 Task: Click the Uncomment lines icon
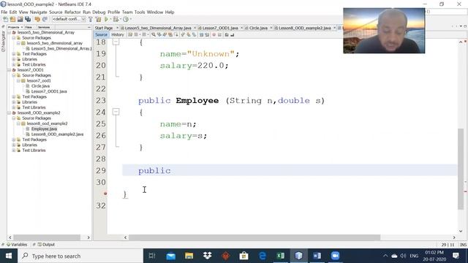pos(233,35)
